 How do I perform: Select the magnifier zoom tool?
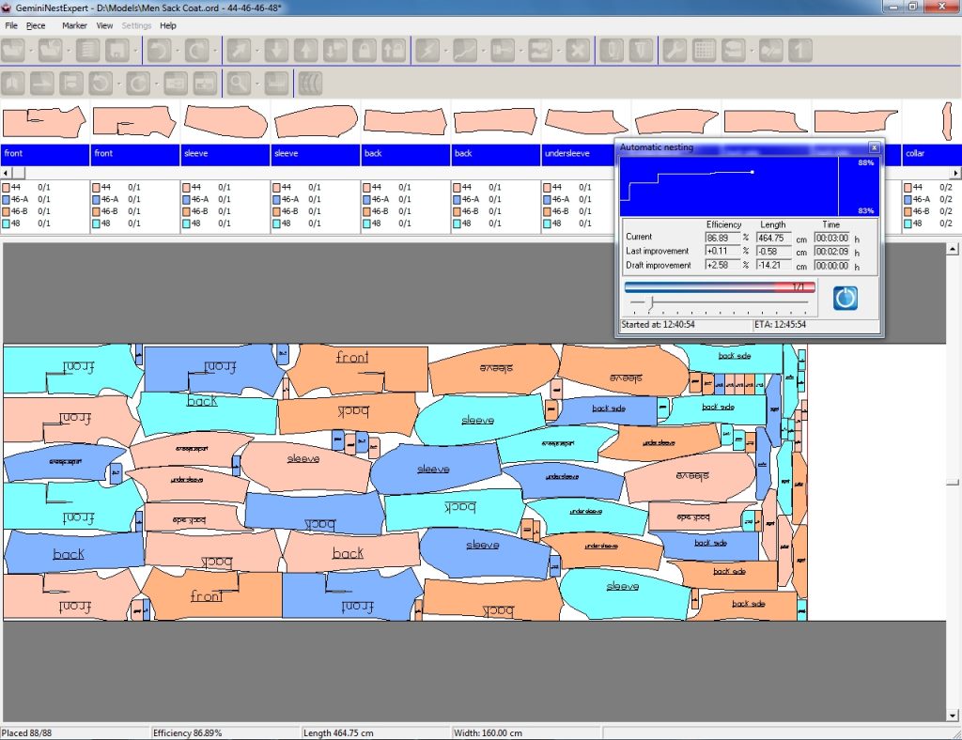(239, 83)
